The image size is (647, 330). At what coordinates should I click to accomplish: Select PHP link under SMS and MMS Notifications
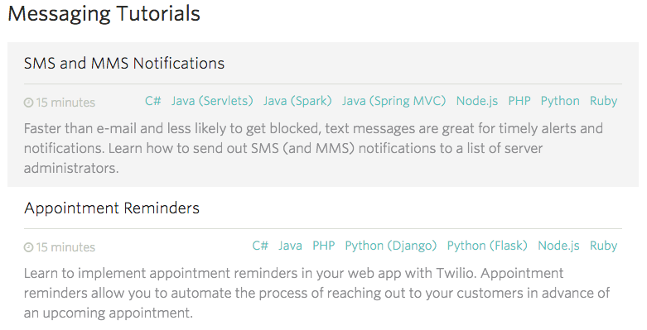click(519, 101)
